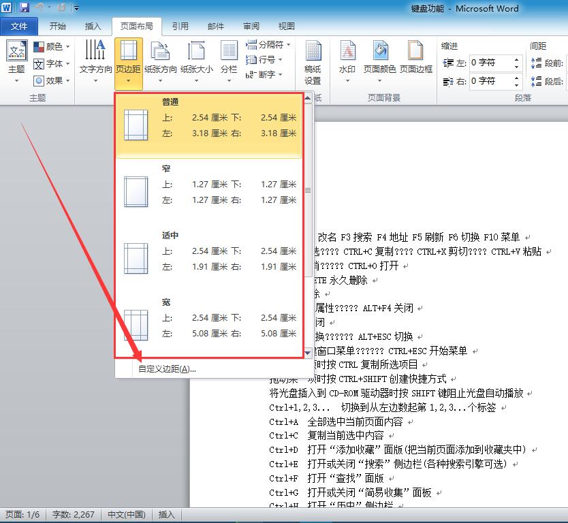Increase left indent with up spinner

click(517, 59)
